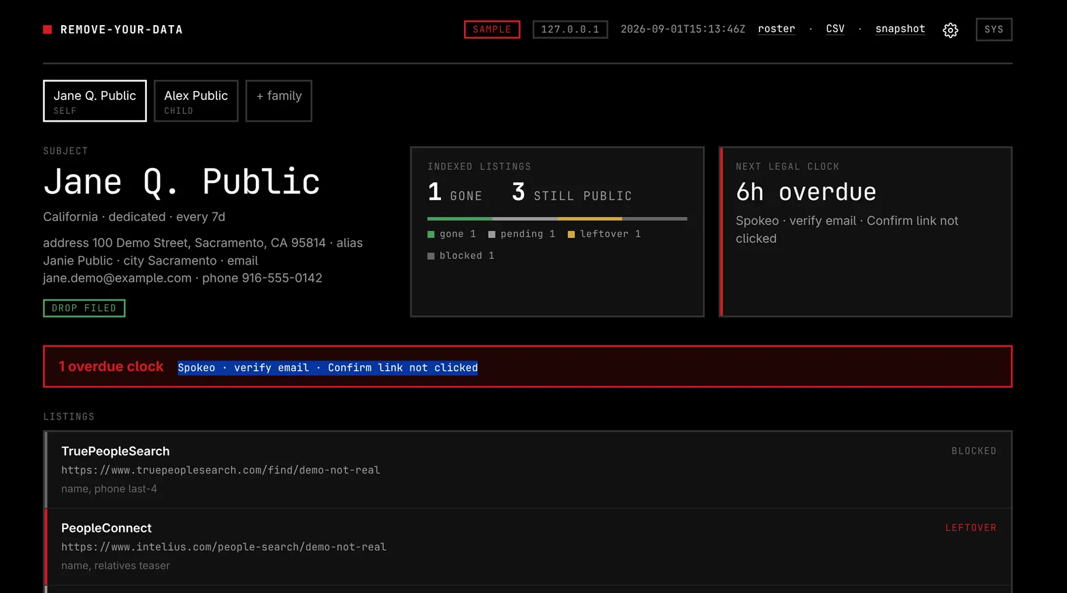The width and height of the screenshot is (1067, 593).
Task: Click the pending legend swatch
Action: (492, 235)
